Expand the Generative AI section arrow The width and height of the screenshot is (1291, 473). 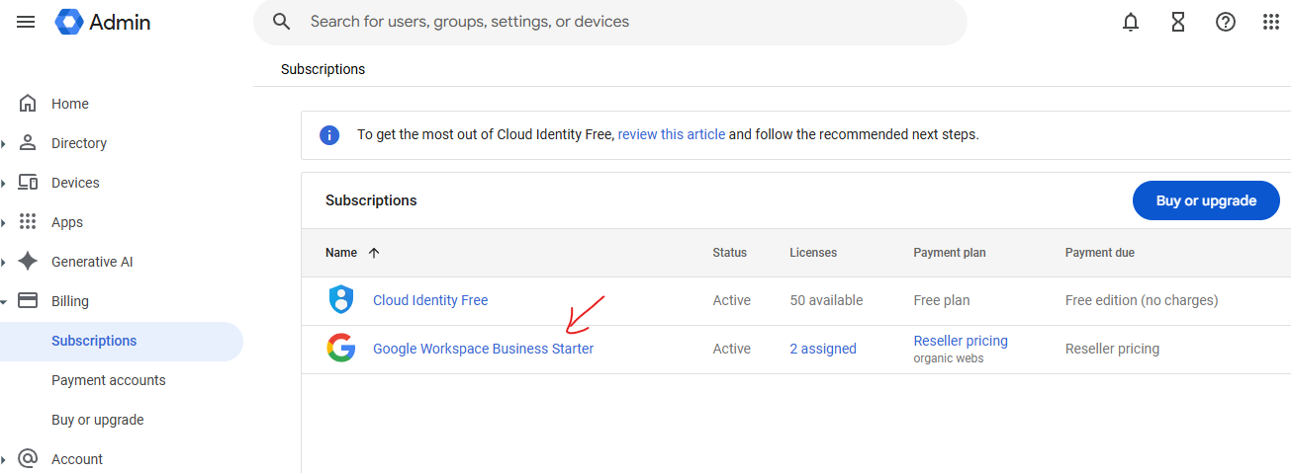coord(5,262)
